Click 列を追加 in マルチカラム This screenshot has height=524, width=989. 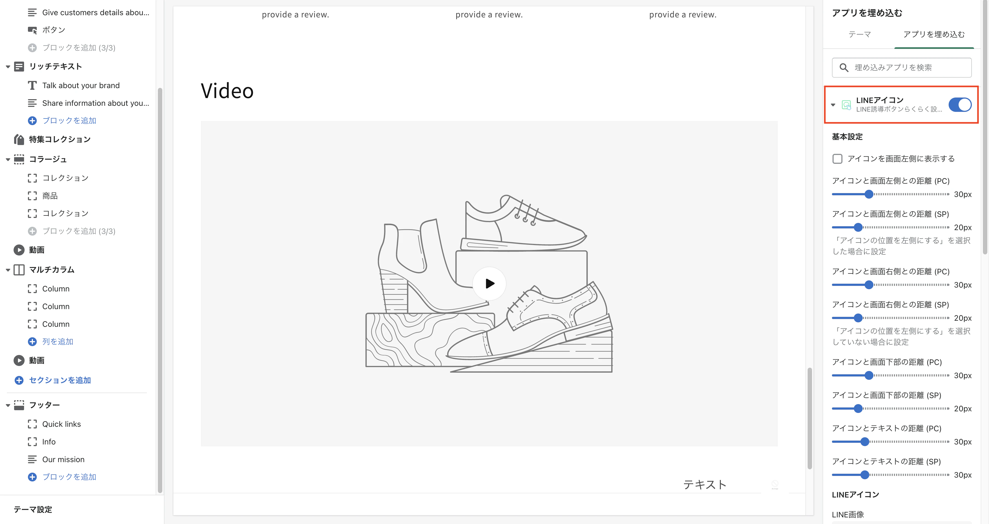tap(51, 341)
